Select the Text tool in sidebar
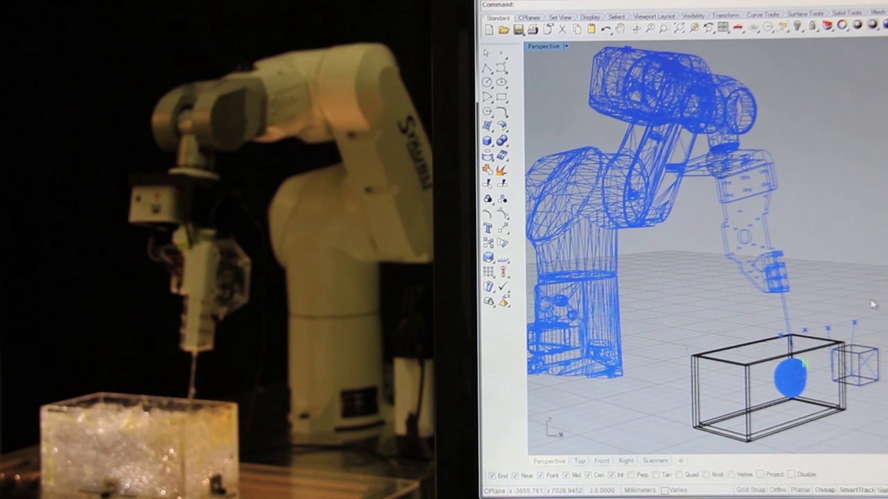 [x=488, y=228]
